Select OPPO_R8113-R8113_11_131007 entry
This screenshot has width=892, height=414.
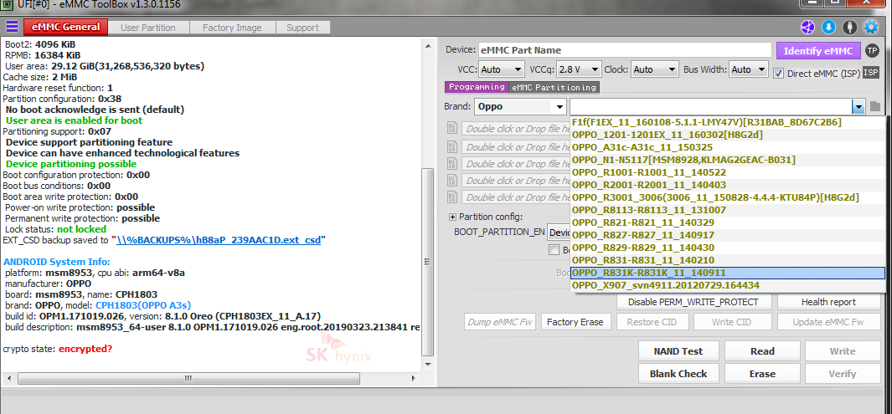click(x=728, y=210)
